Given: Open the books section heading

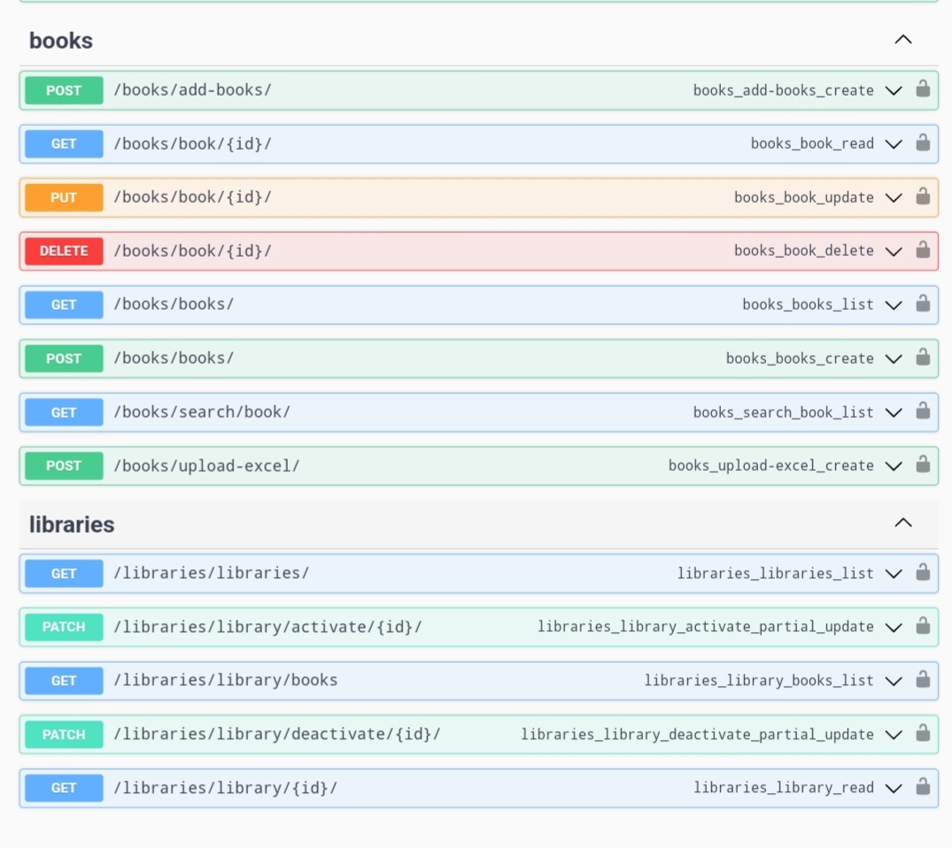Looking at the screenshot, I should coord(61,41).
